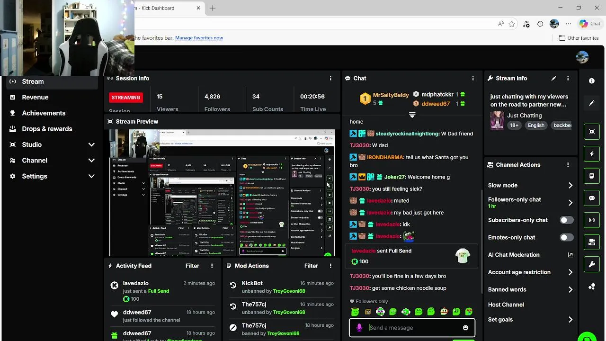The height and width of the screenshot is (341, 606).
Task: Click the layout panels icon in right sidebar
Action: (591, 242)
